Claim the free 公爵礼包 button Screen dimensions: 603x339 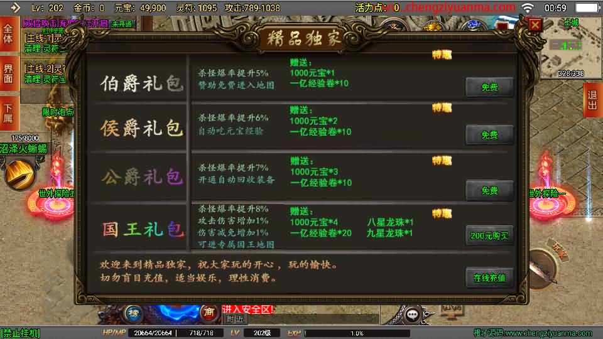489,190
